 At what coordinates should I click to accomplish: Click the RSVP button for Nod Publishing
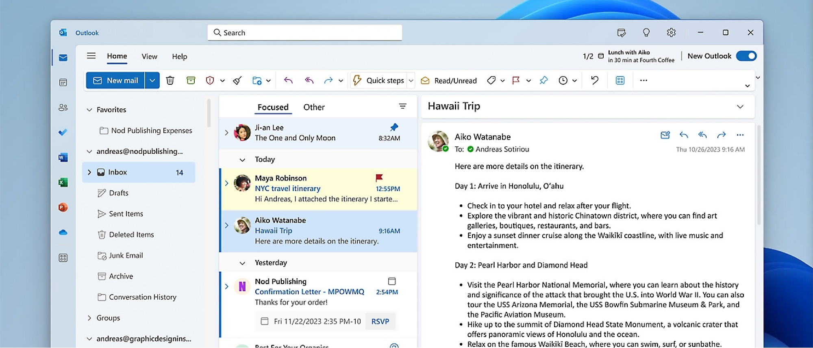point(380,321)
